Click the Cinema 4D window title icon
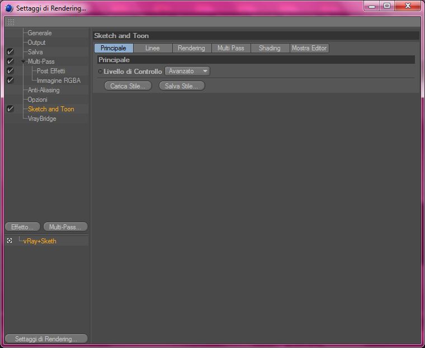Image resolution: width=425 pixels, height=348 pixels. 9,8
